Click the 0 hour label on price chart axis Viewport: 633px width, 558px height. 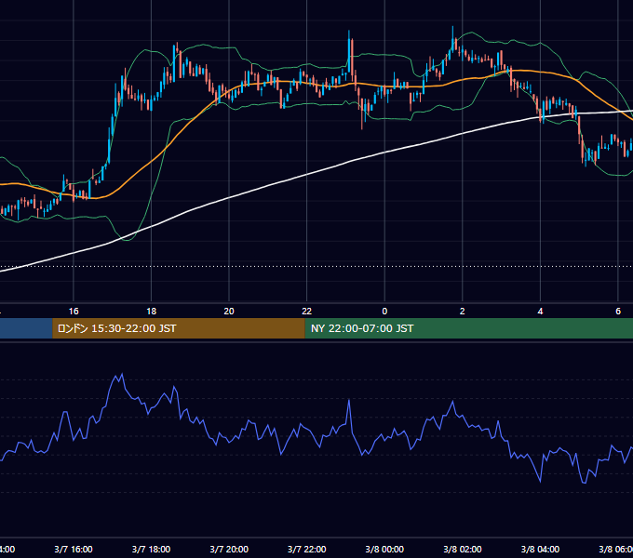pos(384,312)
